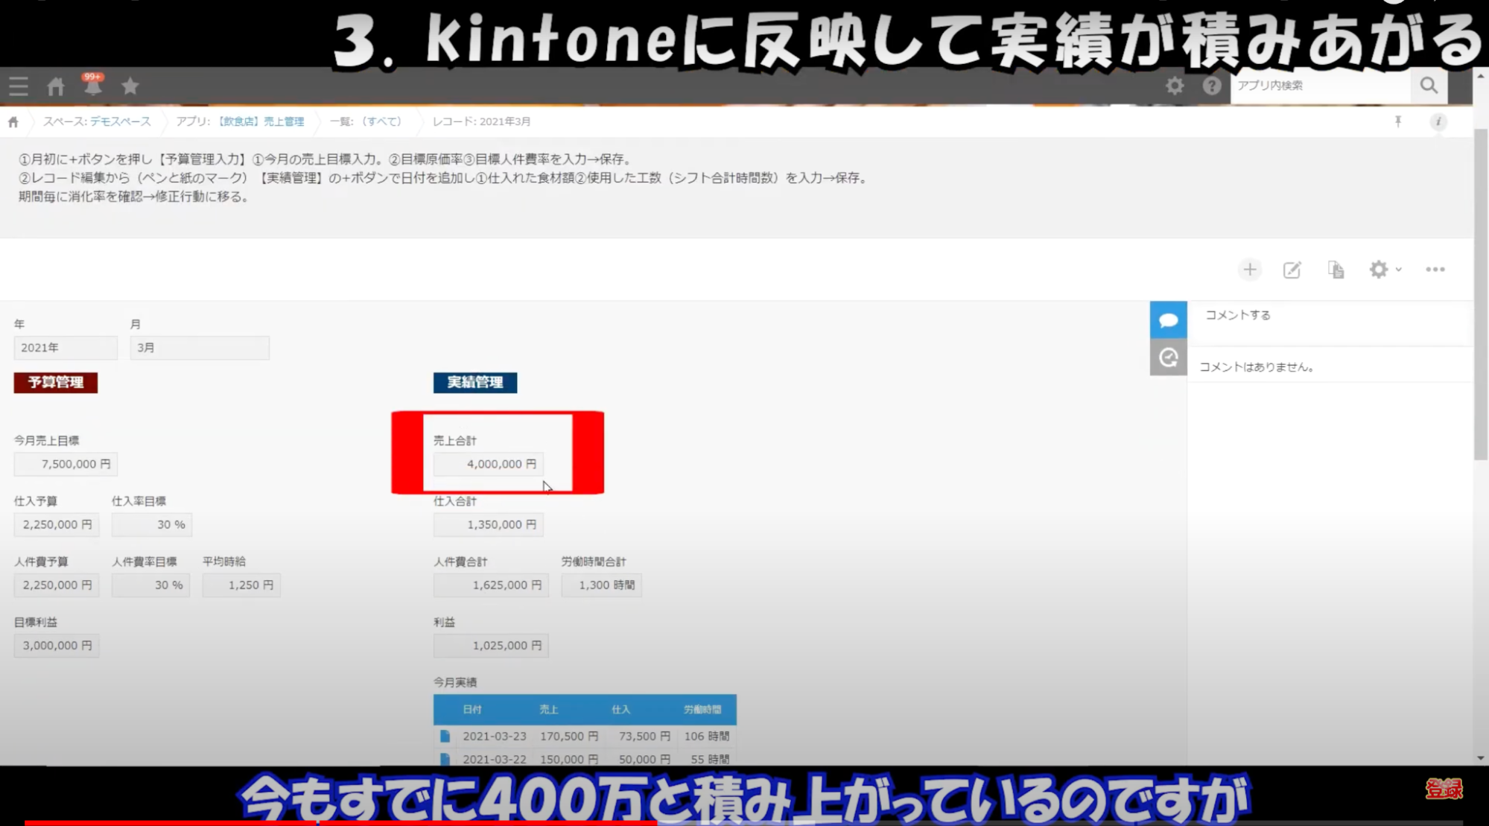Click the add record plus icon
This screenshot has width=1489, height=826.
1250,270
